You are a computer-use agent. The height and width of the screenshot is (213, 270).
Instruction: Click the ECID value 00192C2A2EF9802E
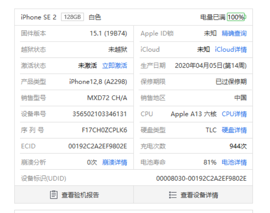point(98,146)
